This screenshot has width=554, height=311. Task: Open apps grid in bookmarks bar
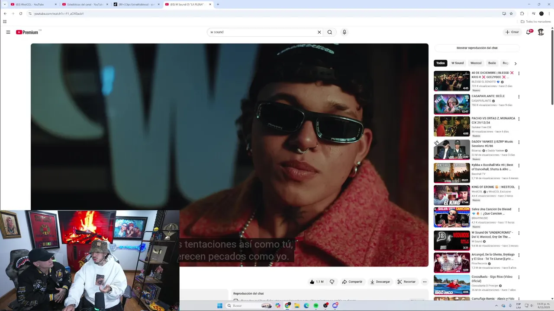click(5, 22)
